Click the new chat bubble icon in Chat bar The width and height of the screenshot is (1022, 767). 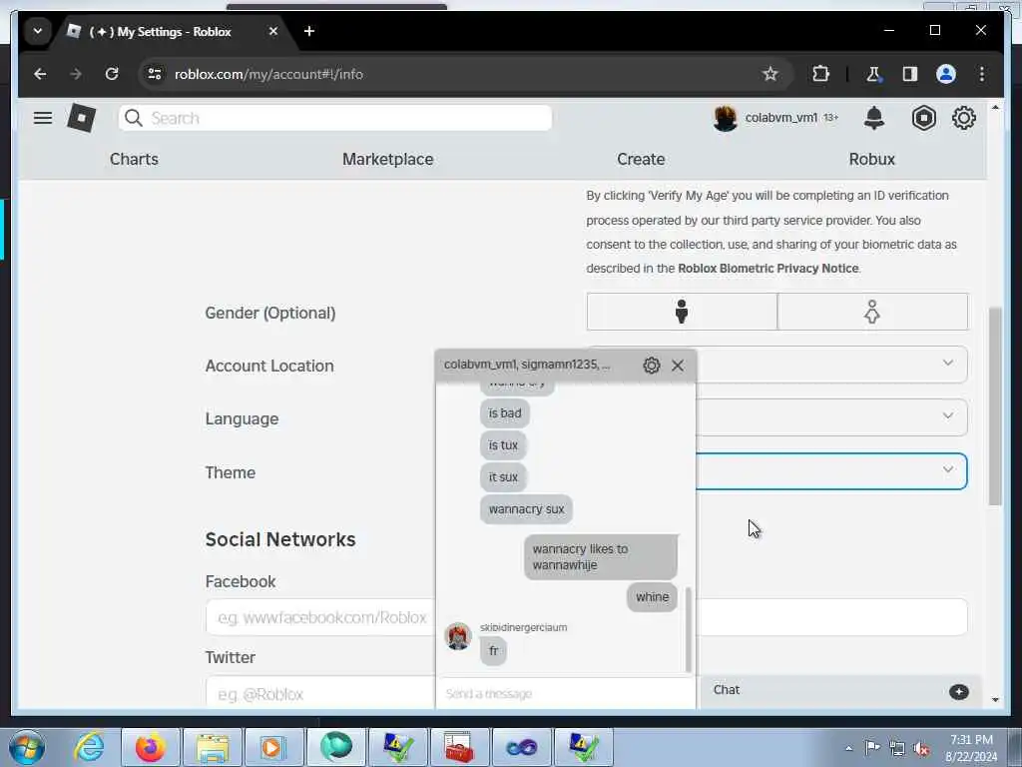[959, 691]
